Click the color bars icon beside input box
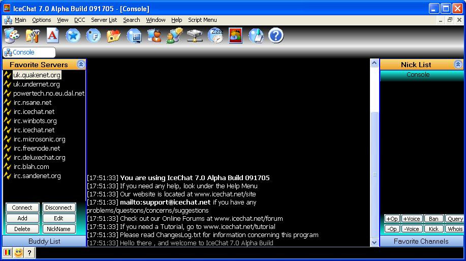This screenshot has height=261, width=466. click(x=7, y=253)
